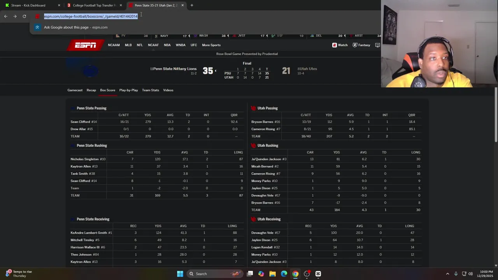Screen dimensions: 498x280
Task: Open Micah Bernard player link
Action: tap(262, 166)
